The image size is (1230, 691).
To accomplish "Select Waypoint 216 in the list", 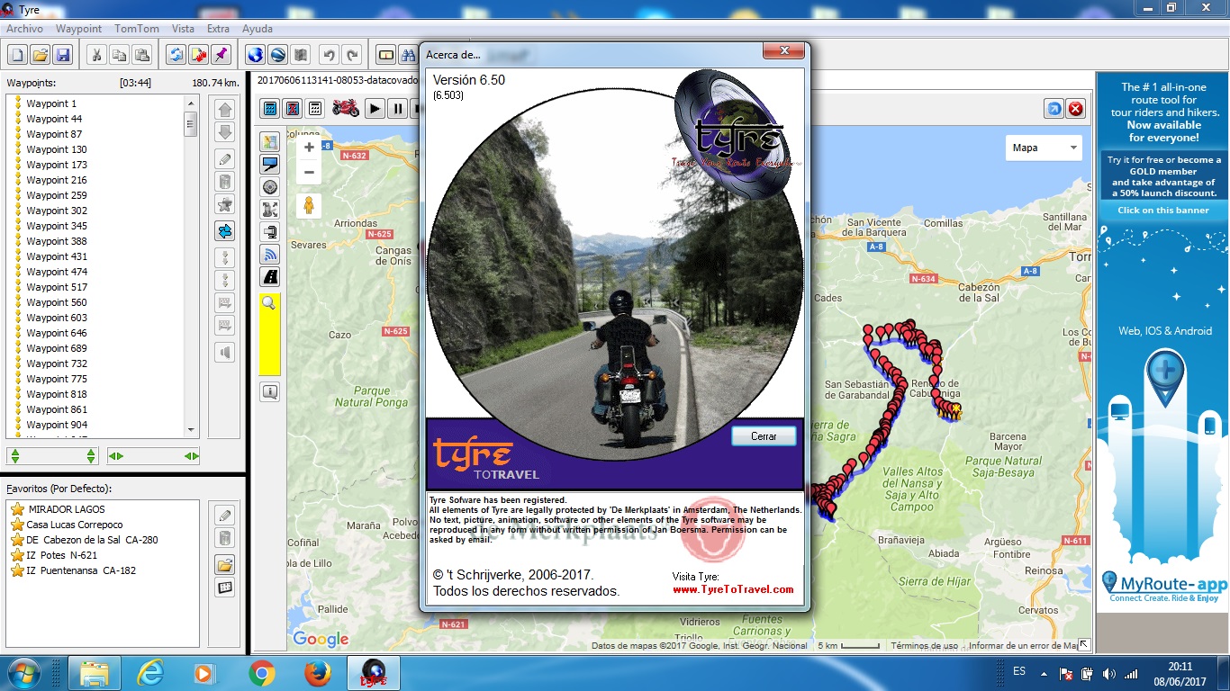I will click(57, 180).
